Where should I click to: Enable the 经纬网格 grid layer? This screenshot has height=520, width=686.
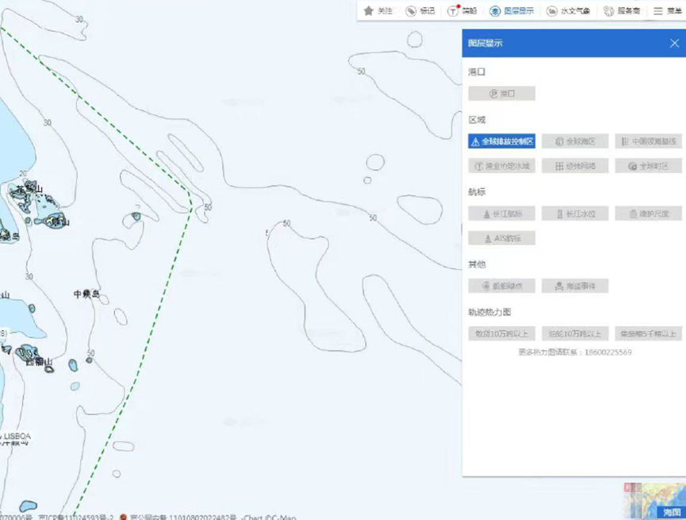point(574,166)
